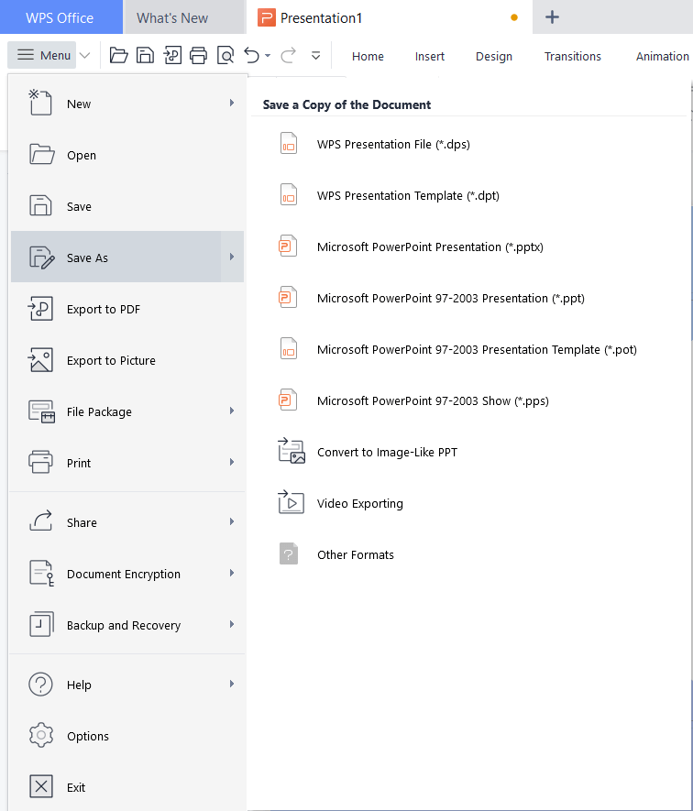Open a file using the folder toolbar icon
The image size is (693, 811).
coord(118,55)
